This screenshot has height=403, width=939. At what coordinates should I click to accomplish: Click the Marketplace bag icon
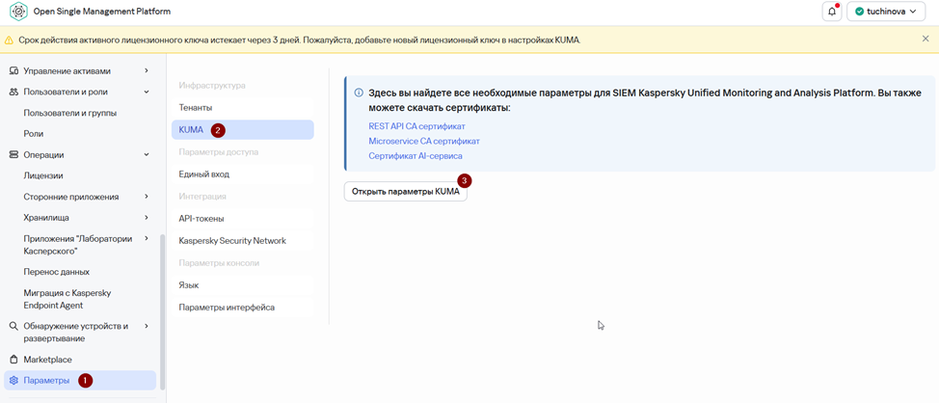(13, 360)
